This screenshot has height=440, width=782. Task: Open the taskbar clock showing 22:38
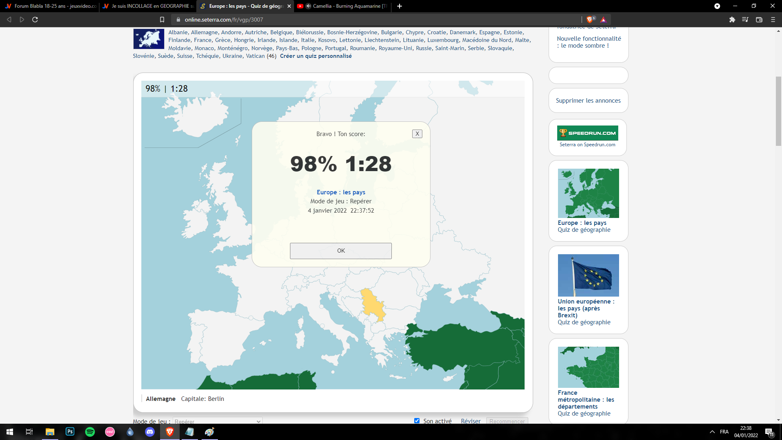(x=746, y=432)
